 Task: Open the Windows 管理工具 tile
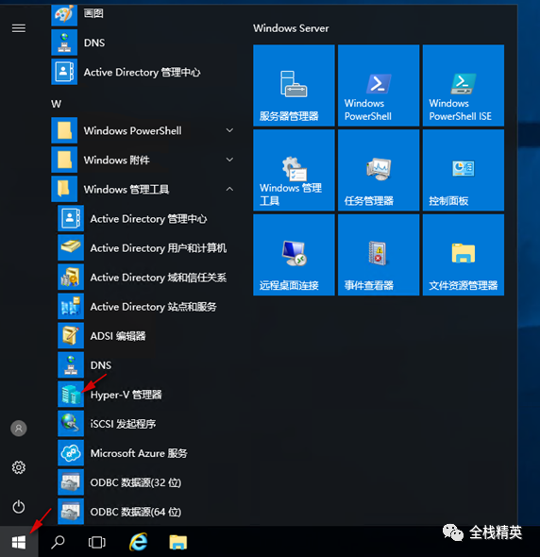(294, 170)
